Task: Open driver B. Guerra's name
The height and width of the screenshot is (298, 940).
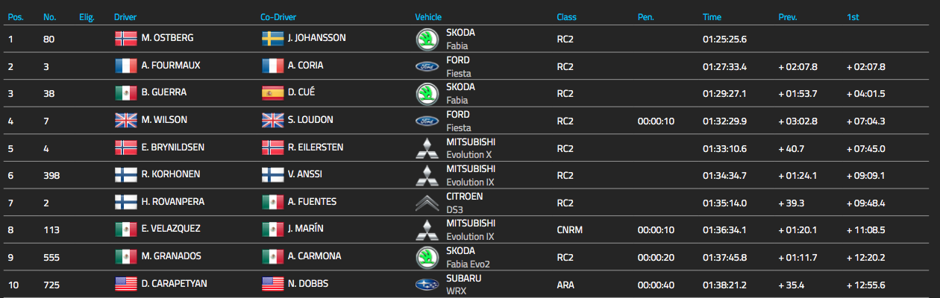Action: click(x=163, y=93)
